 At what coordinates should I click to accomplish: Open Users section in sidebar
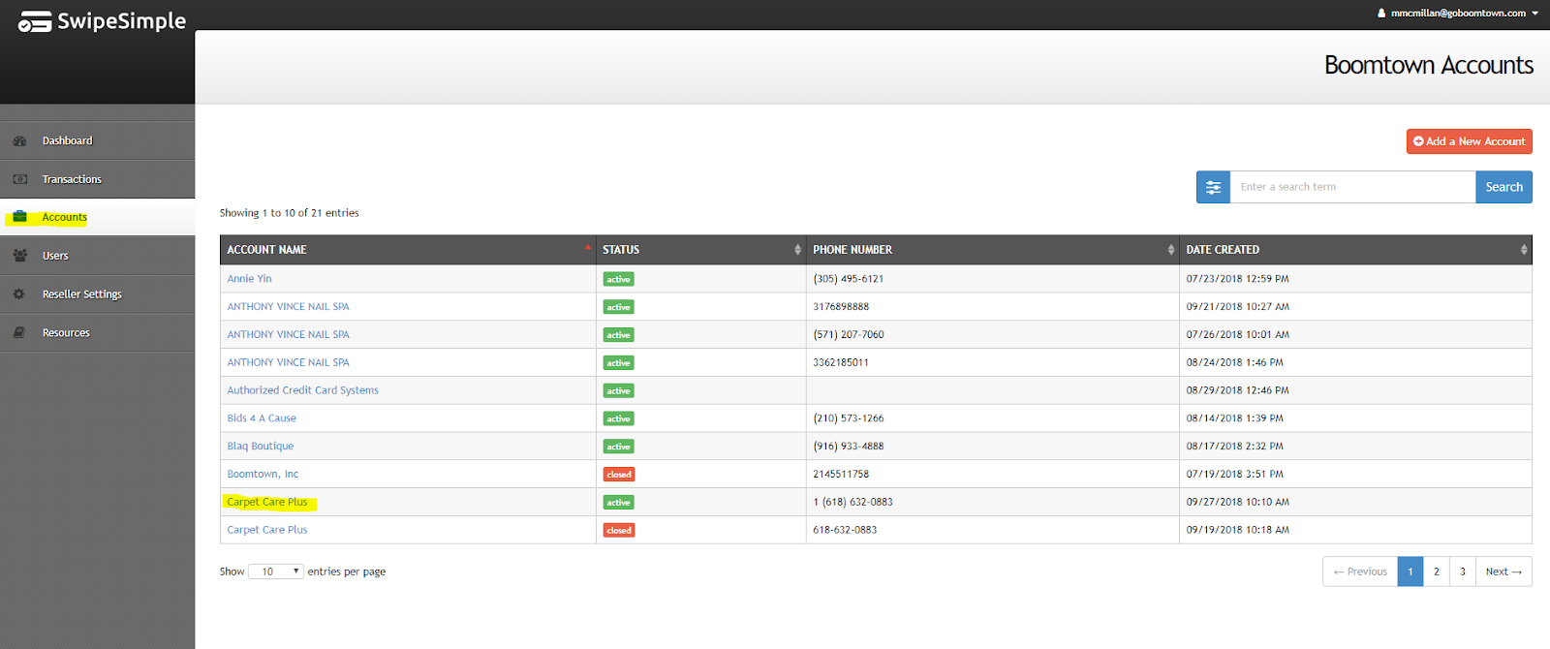tap(97, 256)
